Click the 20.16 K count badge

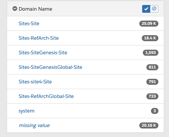pos(149,125)
